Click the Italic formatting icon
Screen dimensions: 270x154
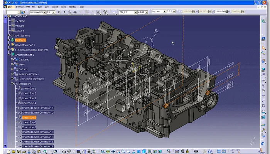click(x=64, y=12)
